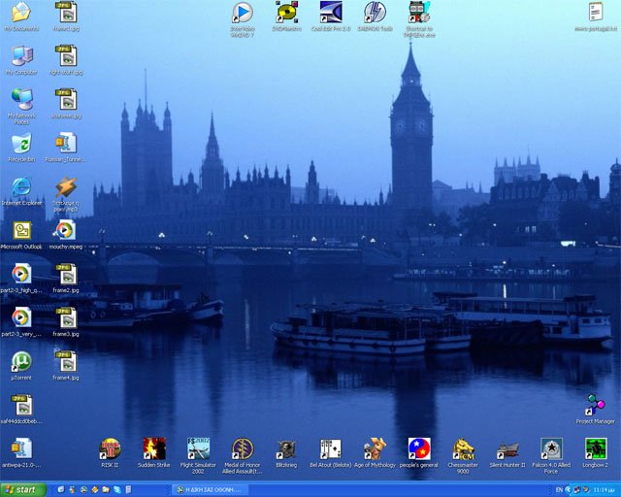Open the My Documents folder icon
The width and height of the screenshot is (621, 497).
(21, 13)
